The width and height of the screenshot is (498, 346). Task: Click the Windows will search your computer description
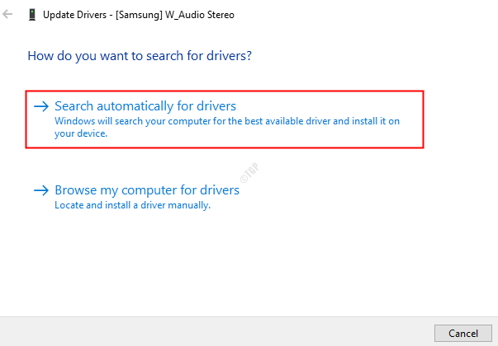click(x=227, y=127)
